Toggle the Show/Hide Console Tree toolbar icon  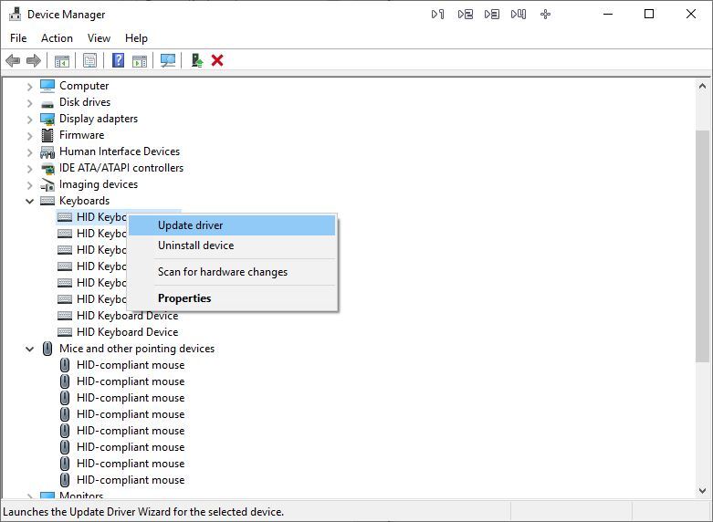[x=62, y=60]
